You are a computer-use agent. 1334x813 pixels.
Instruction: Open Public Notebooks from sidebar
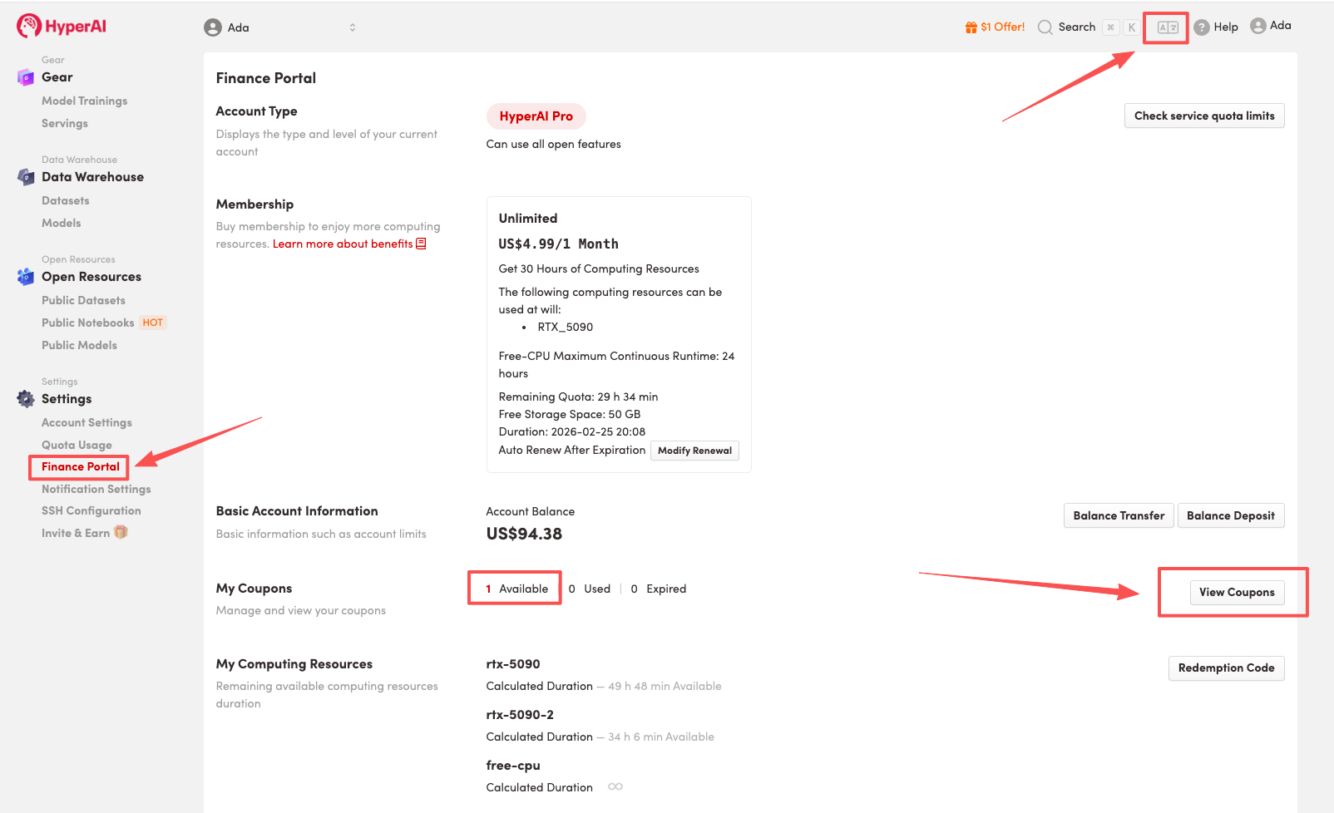87,323
